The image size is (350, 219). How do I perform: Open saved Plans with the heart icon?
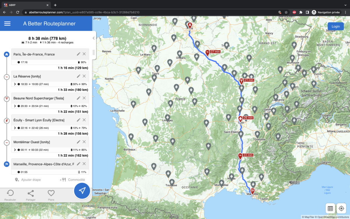(51, 195)
